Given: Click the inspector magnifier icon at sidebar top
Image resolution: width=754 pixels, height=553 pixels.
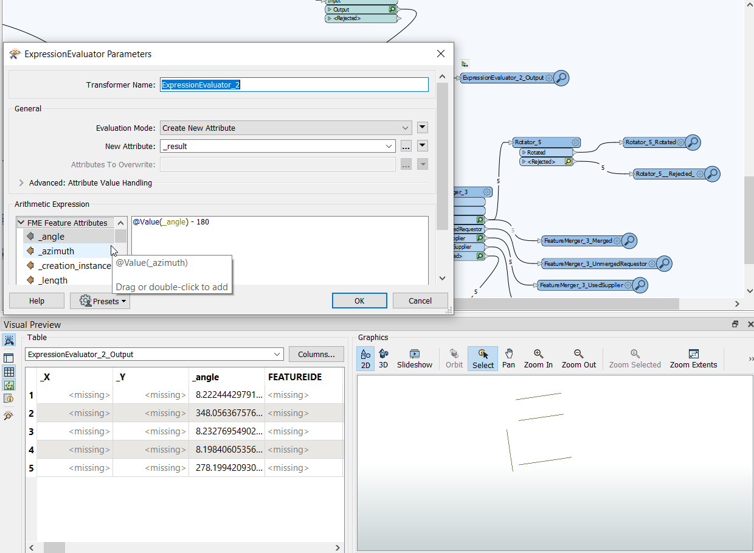Looking at the screenshot, I should (x=9, y=340).
